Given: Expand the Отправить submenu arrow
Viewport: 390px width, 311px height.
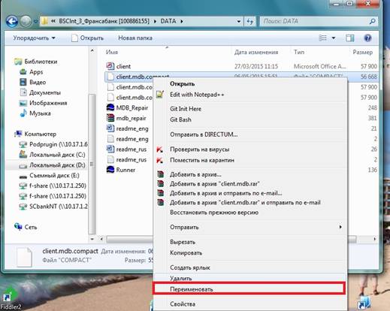Looking at the screenshot, I should pos(340,227).
